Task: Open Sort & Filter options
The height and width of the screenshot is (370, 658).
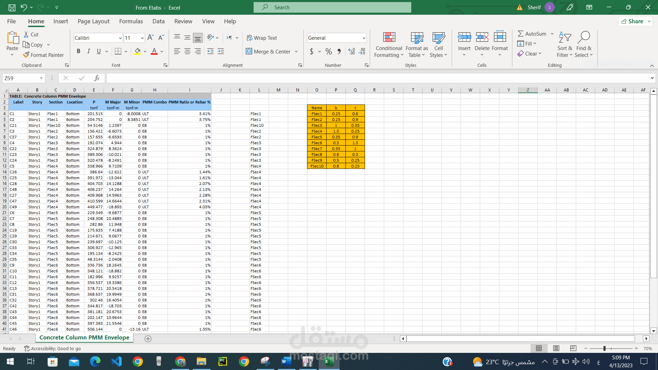Action: click(x=564, y=45)
